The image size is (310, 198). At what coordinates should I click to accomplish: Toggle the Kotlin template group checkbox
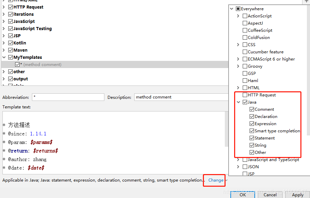[x=11, y=43]
